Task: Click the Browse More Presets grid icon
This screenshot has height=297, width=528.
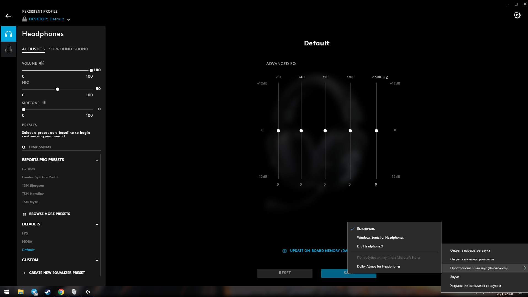Action: [24, 214]
